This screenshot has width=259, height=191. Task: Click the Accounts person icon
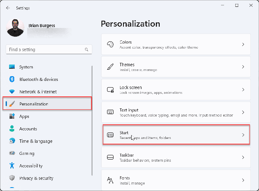12,129
